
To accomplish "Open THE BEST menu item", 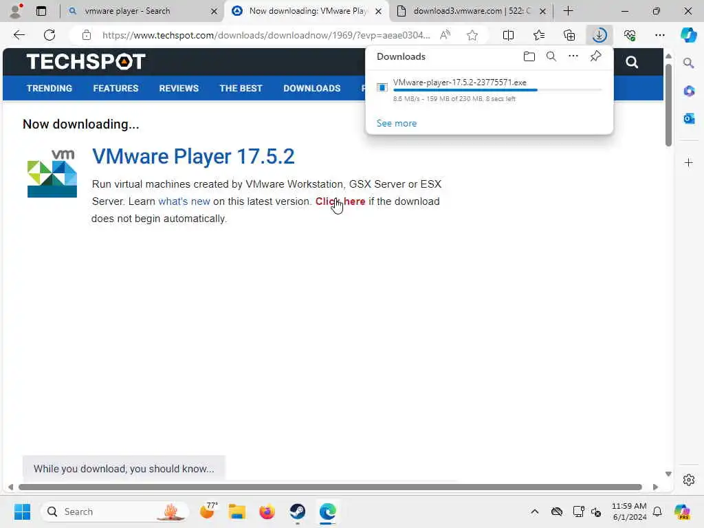I will tap(241, 89).
